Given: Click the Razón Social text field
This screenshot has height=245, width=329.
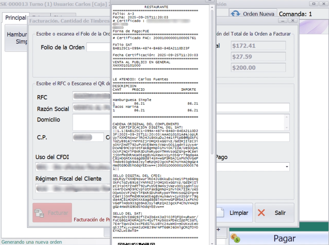Looking at the screenshot, I should pyautogui.click(x=91, y=109).
